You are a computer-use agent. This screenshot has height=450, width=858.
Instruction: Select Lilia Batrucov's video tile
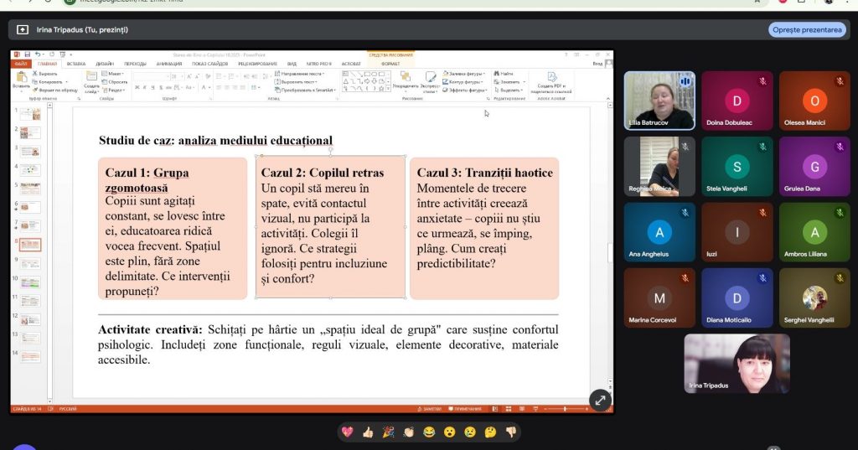coord(659,101)
